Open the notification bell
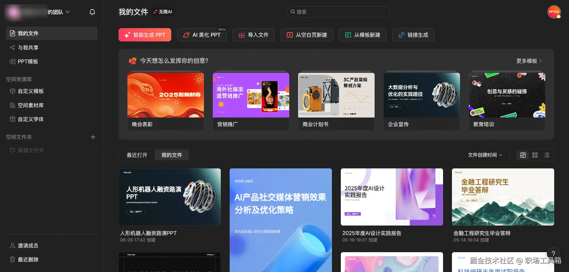 point(92,12)
